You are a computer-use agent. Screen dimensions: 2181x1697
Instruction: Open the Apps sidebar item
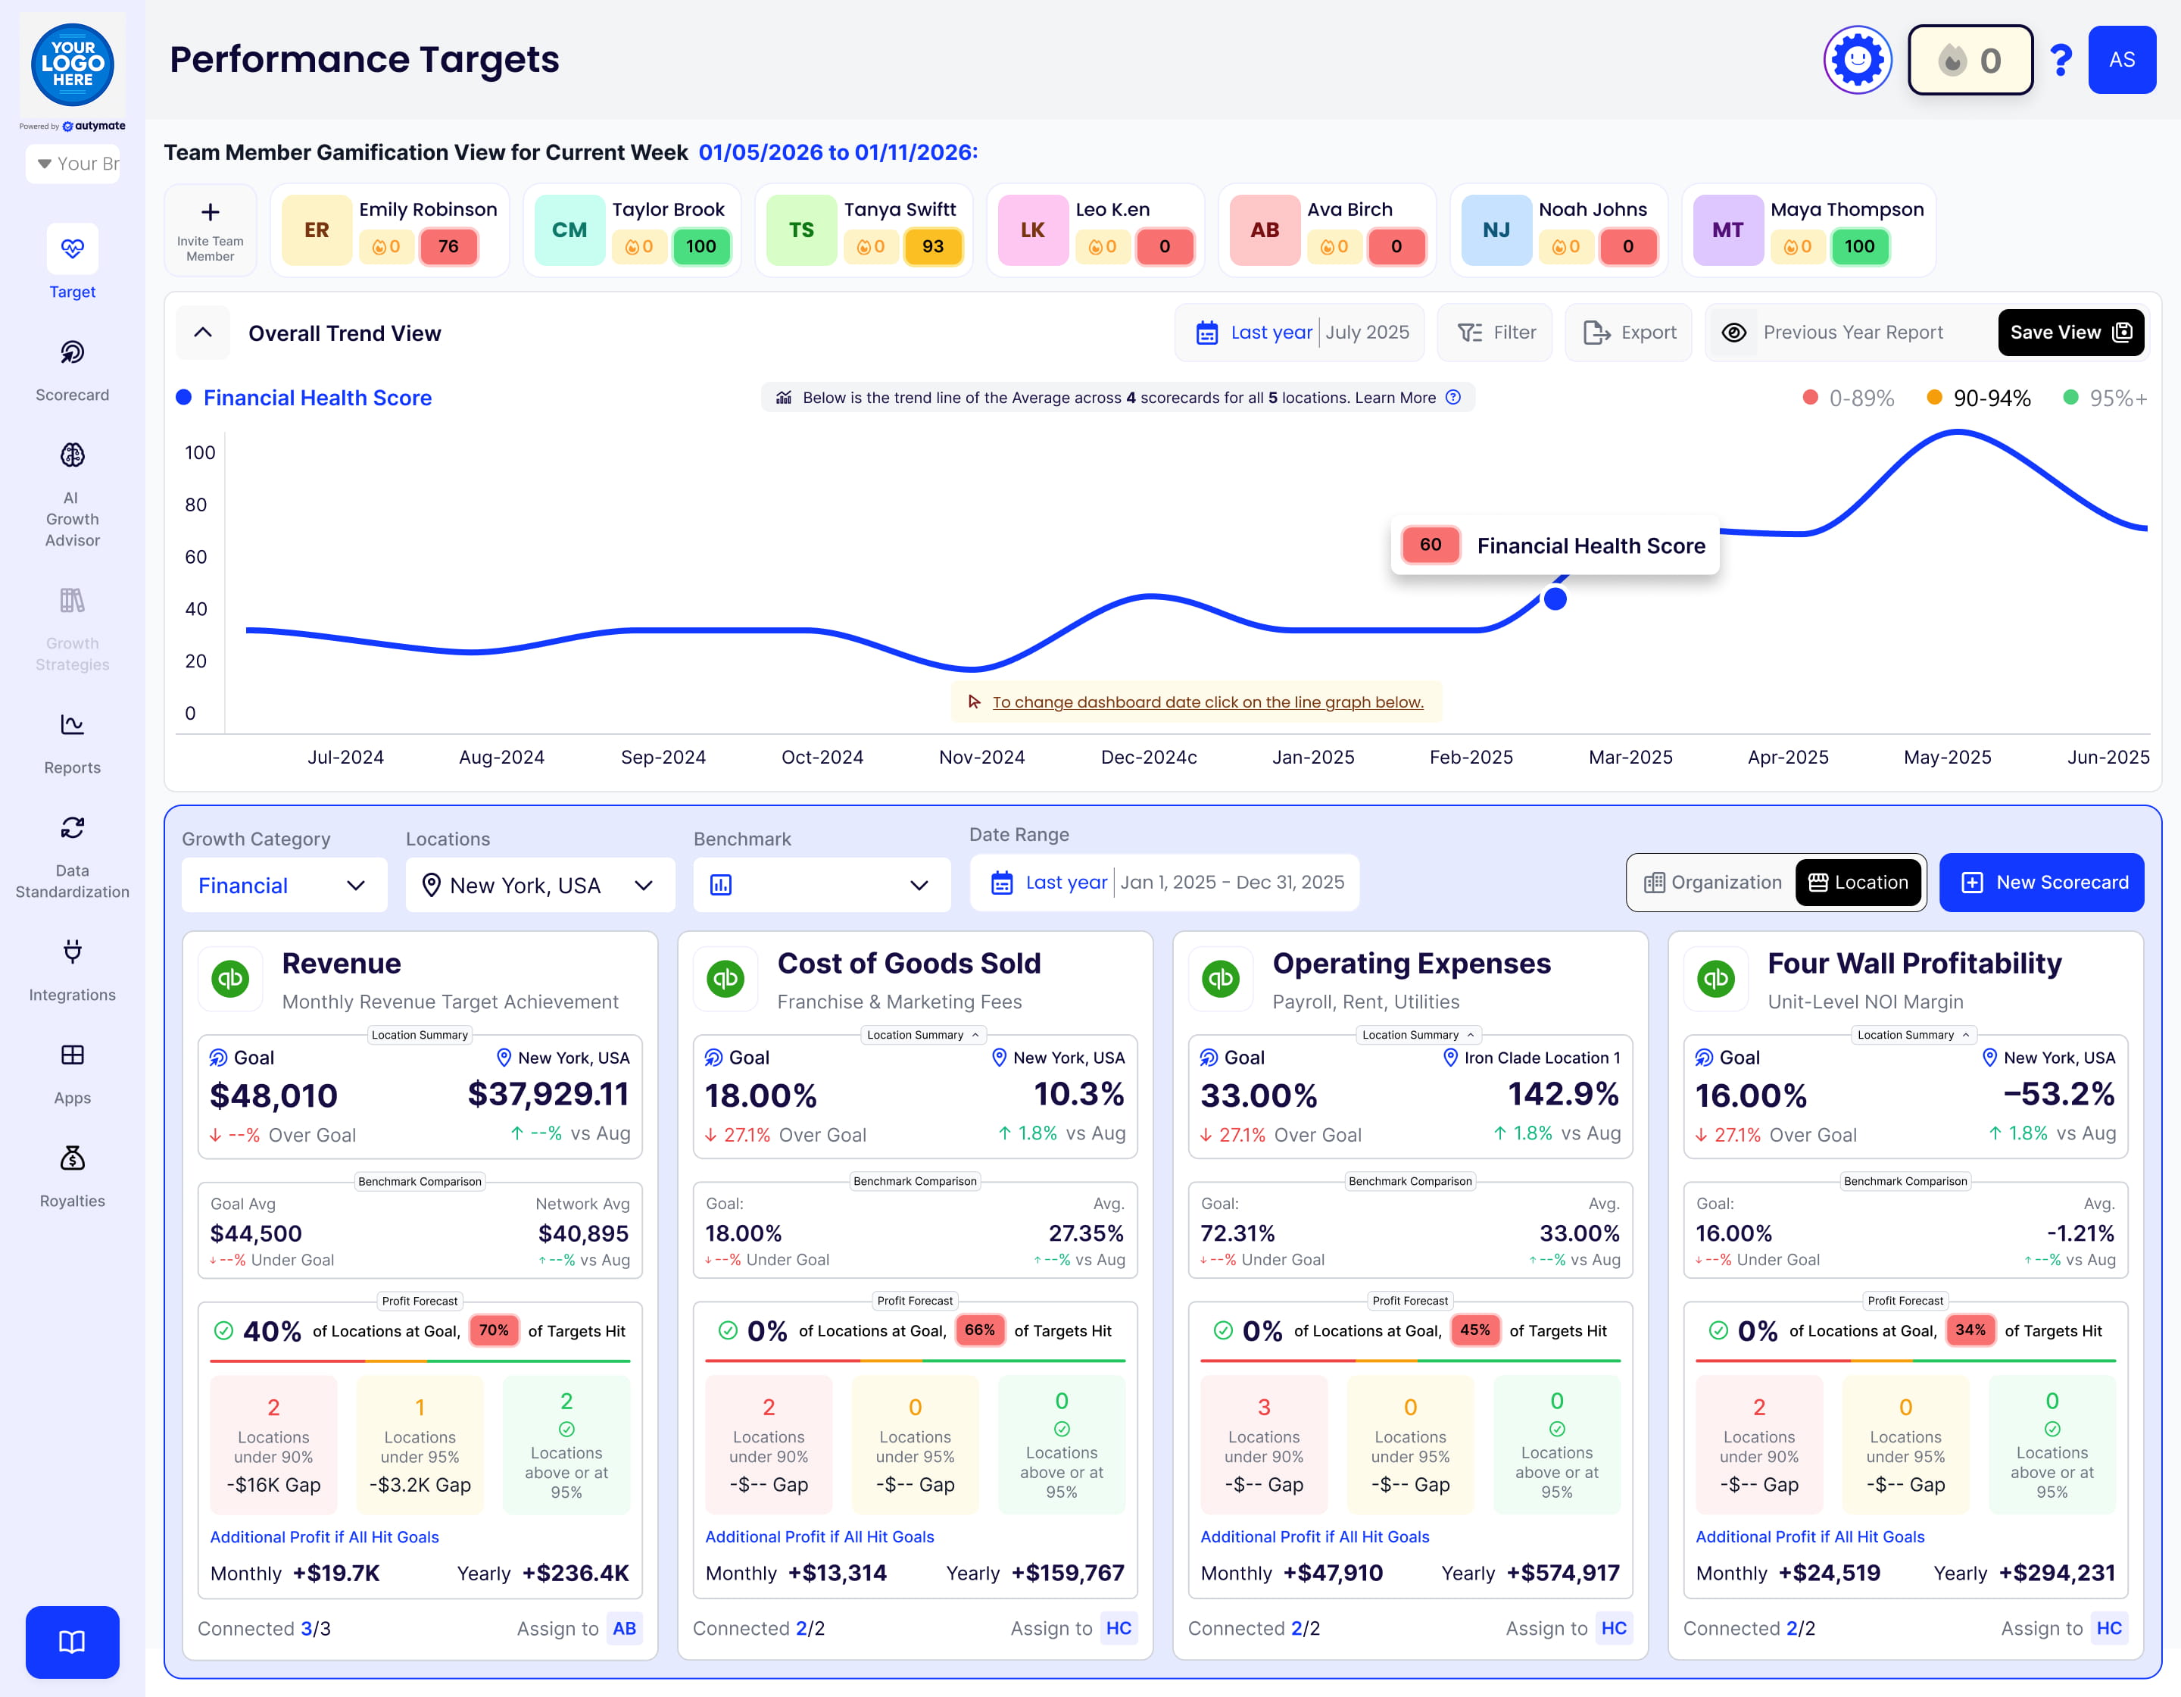coord(72,1056)
